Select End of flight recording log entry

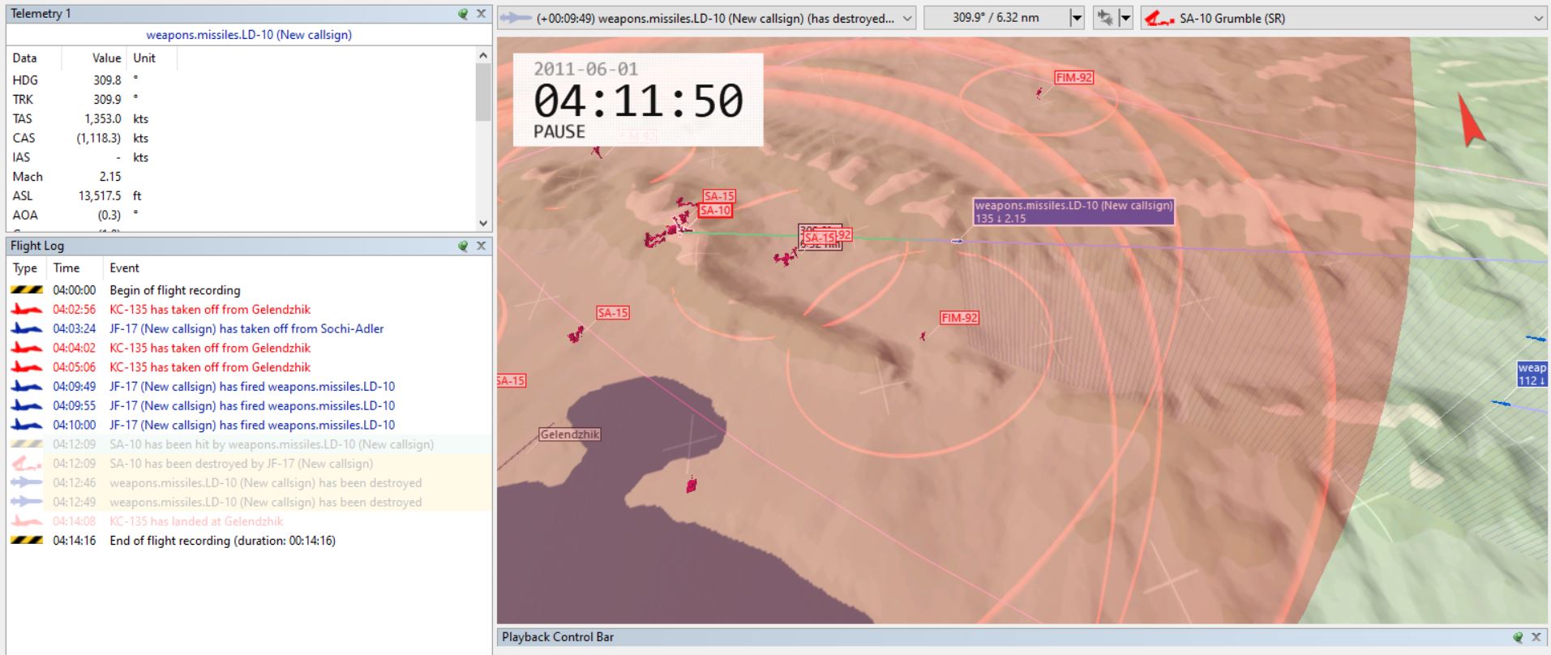tap(249, 541)
